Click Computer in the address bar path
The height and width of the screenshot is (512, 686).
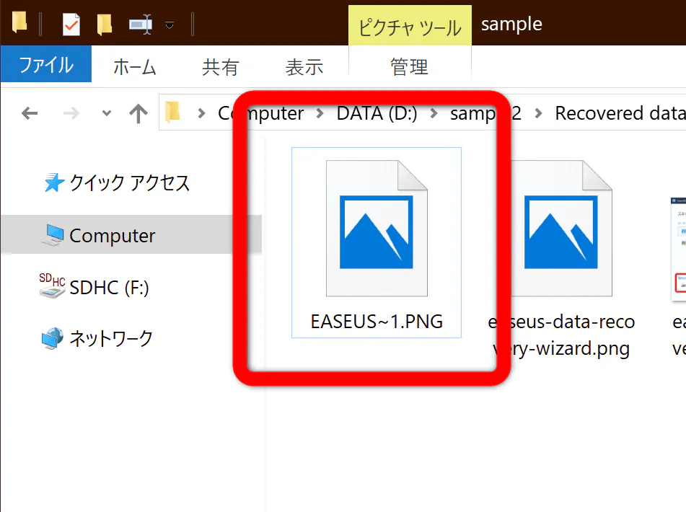(x=260, y=113)
